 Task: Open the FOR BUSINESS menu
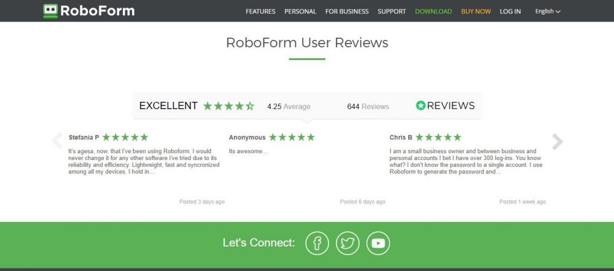pos(347,11)
